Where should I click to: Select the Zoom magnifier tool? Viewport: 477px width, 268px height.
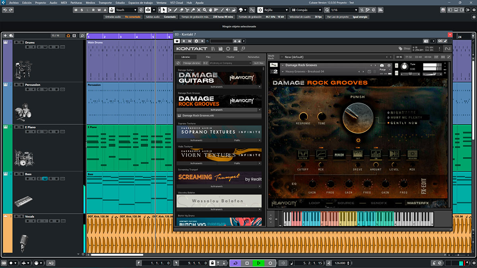pyautogui.click(x=205, y=10)
